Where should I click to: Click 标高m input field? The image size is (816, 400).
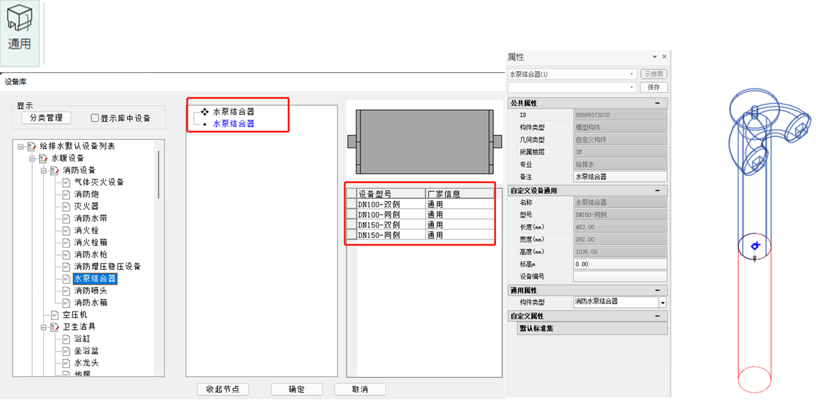click(620, 264)
